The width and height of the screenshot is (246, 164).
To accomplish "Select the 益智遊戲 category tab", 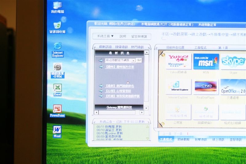I will [236, 139].
